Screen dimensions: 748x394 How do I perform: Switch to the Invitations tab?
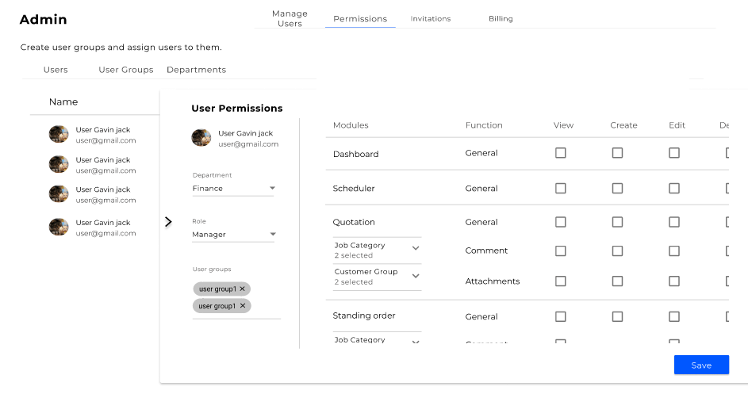[x=431, y=19]
